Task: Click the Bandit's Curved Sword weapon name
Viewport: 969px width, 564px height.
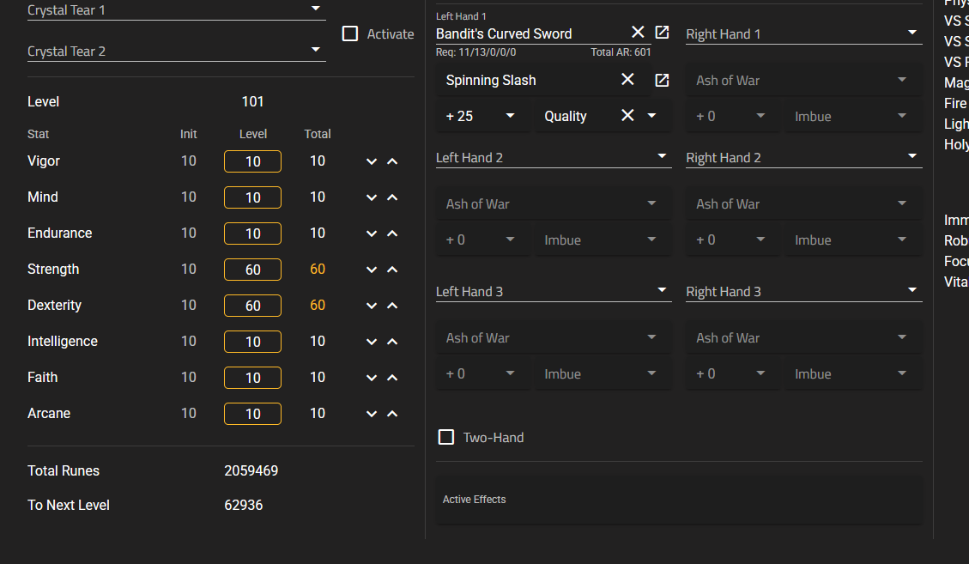Action: (504, 34)
